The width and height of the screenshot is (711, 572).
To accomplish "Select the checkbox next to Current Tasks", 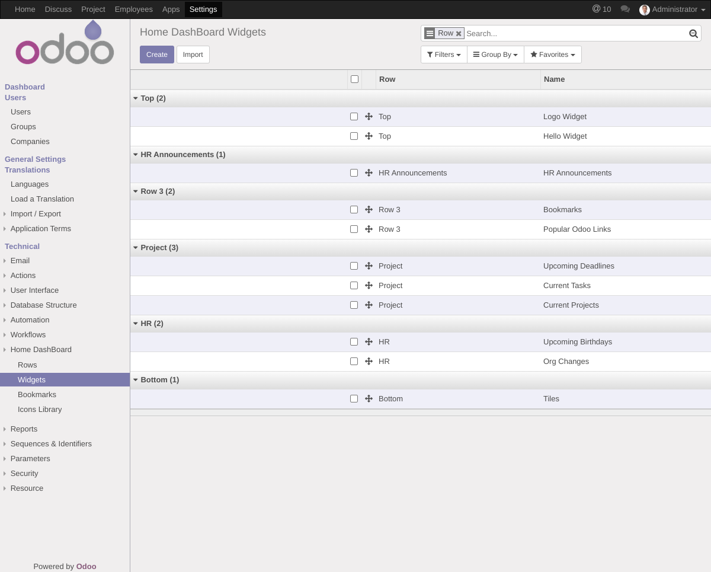I will click(x=354, y=285).
